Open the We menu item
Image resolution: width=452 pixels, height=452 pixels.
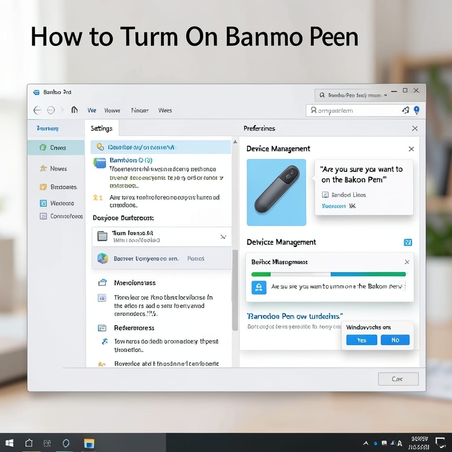[92, 110]
